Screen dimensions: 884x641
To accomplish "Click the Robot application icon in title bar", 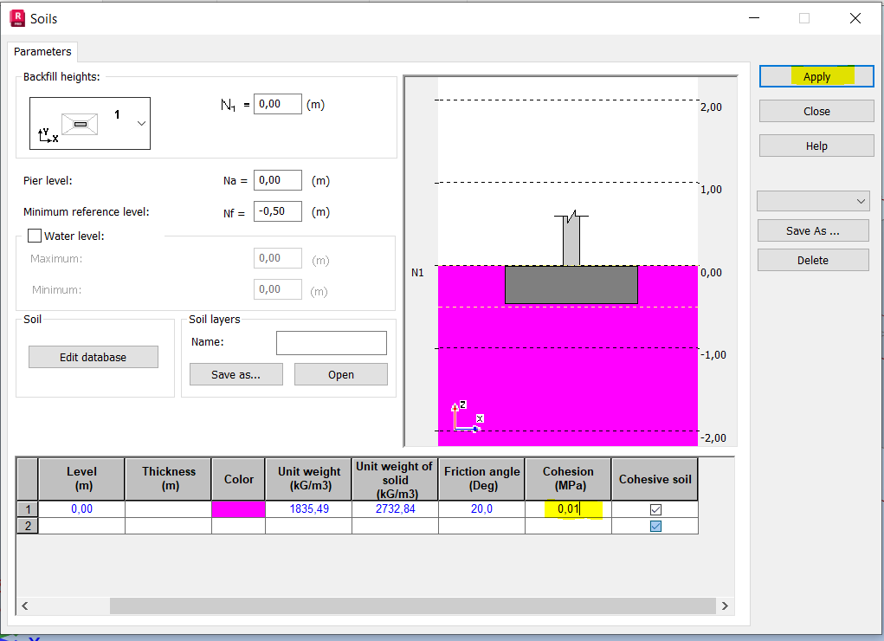I will click(x=16, y=17).
